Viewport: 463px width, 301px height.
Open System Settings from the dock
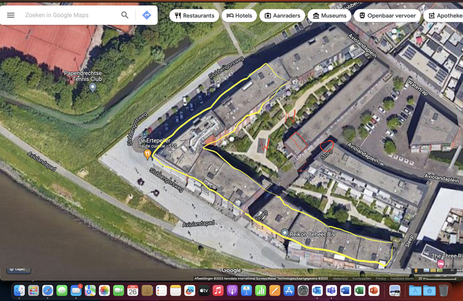(303, 291)
